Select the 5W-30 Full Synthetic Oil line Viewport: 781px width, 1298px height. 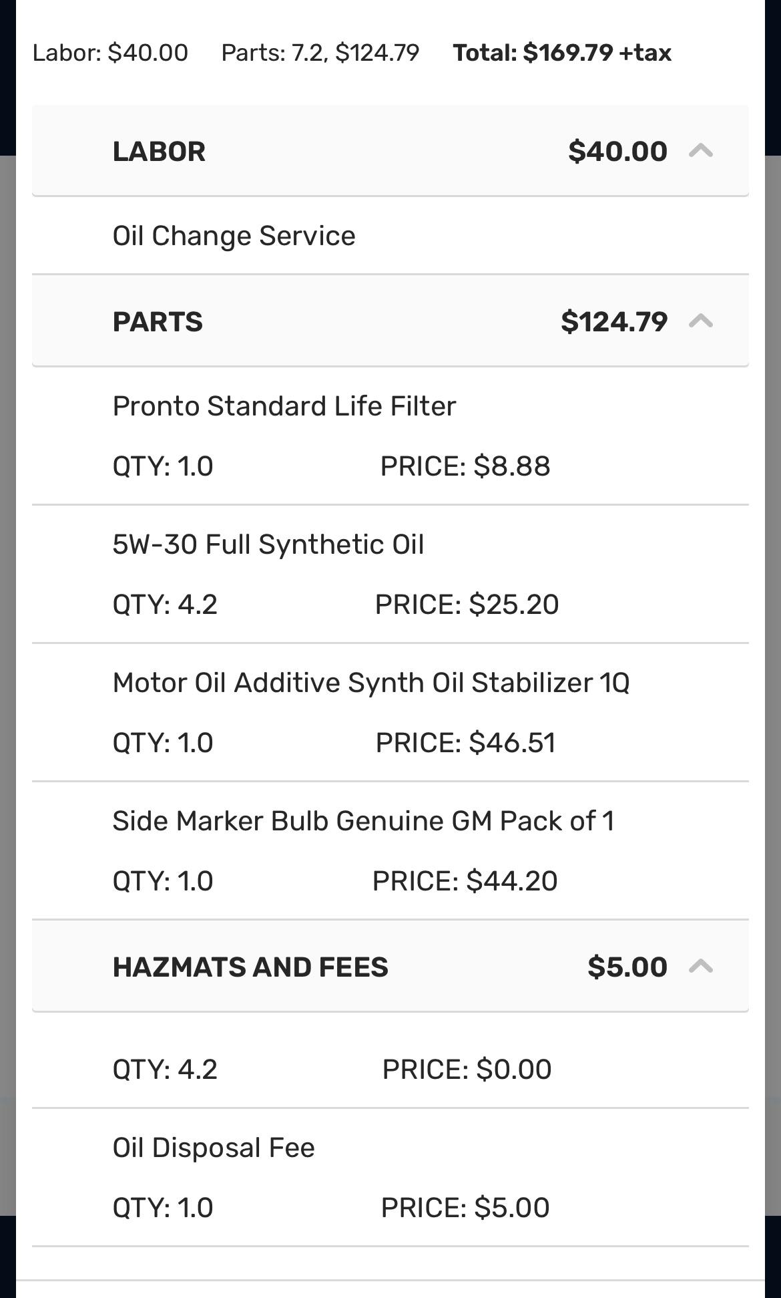click(x=270, y=544)
